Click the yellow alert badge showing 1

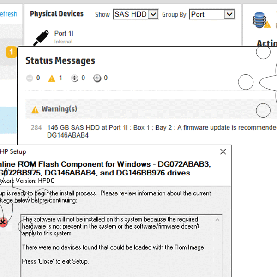tap(11, 52)
